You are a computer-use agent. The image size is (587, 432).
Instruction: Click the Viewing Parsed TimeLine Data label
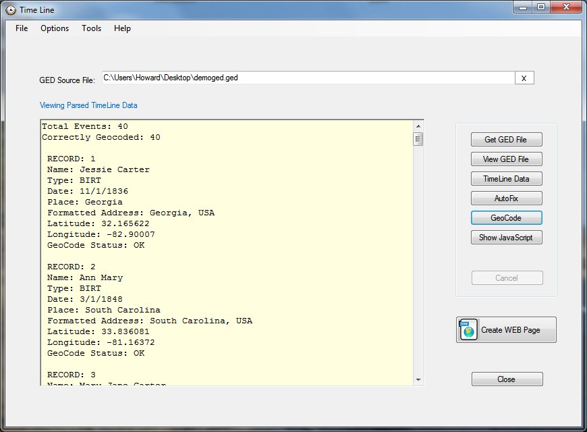tap(88, 105)
